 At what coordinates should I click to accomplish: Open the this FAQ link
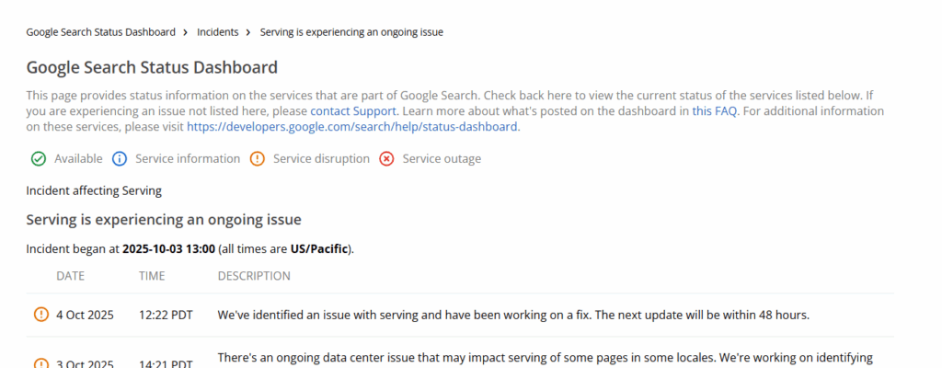point(715,111)
